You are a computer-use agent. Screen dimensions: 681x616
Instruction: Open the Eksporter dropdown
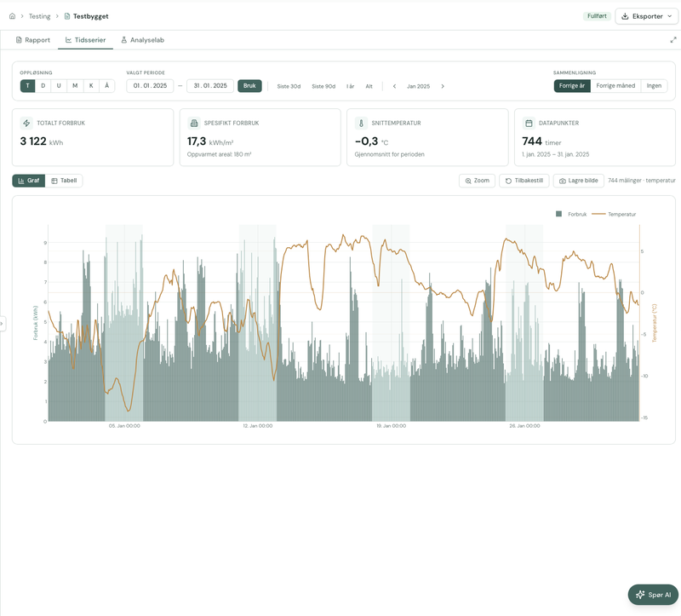[x=646, y=16]
